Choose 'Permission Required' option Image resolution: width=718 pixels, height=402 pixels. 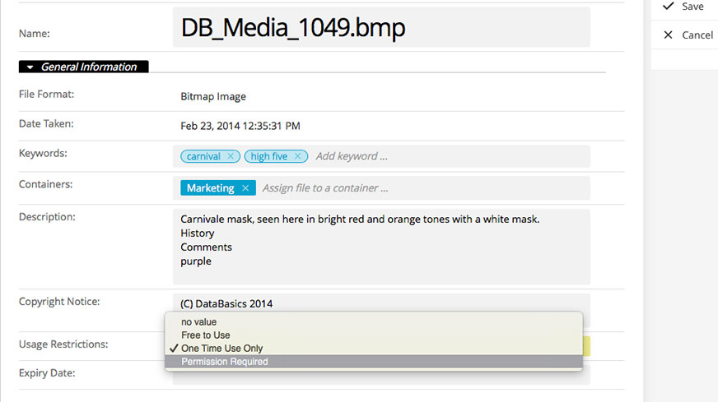point(374,362)
